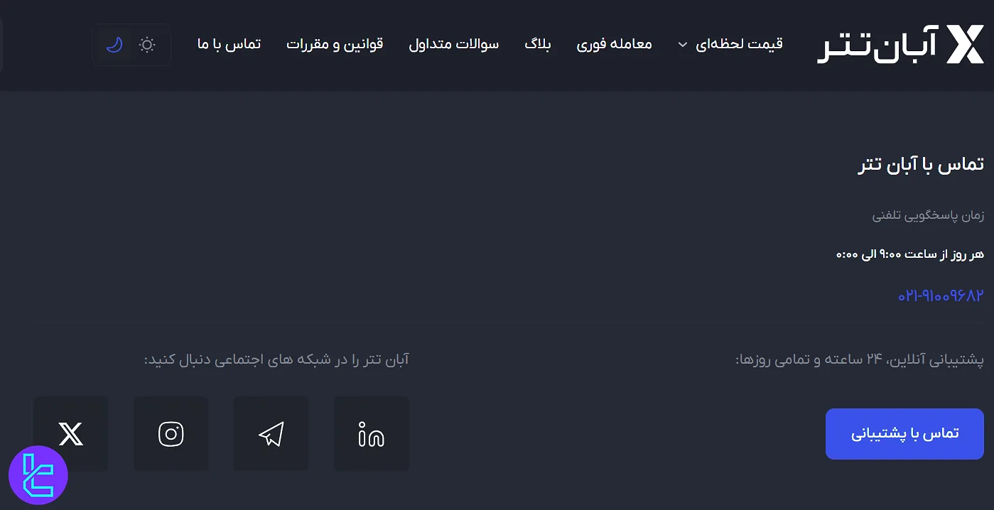
Task: Open Instagram via the camera icon
Action: (x=171, y=433)
